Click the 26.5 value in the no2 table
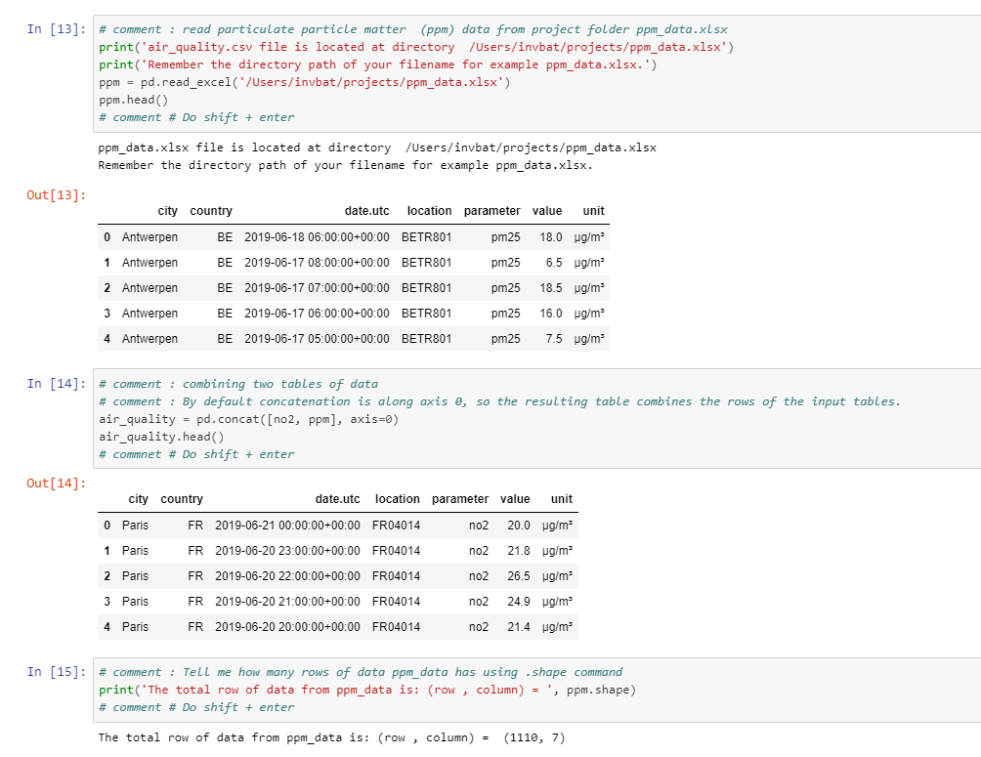Viewport: 981px width, 757px height. pos(519,576)
